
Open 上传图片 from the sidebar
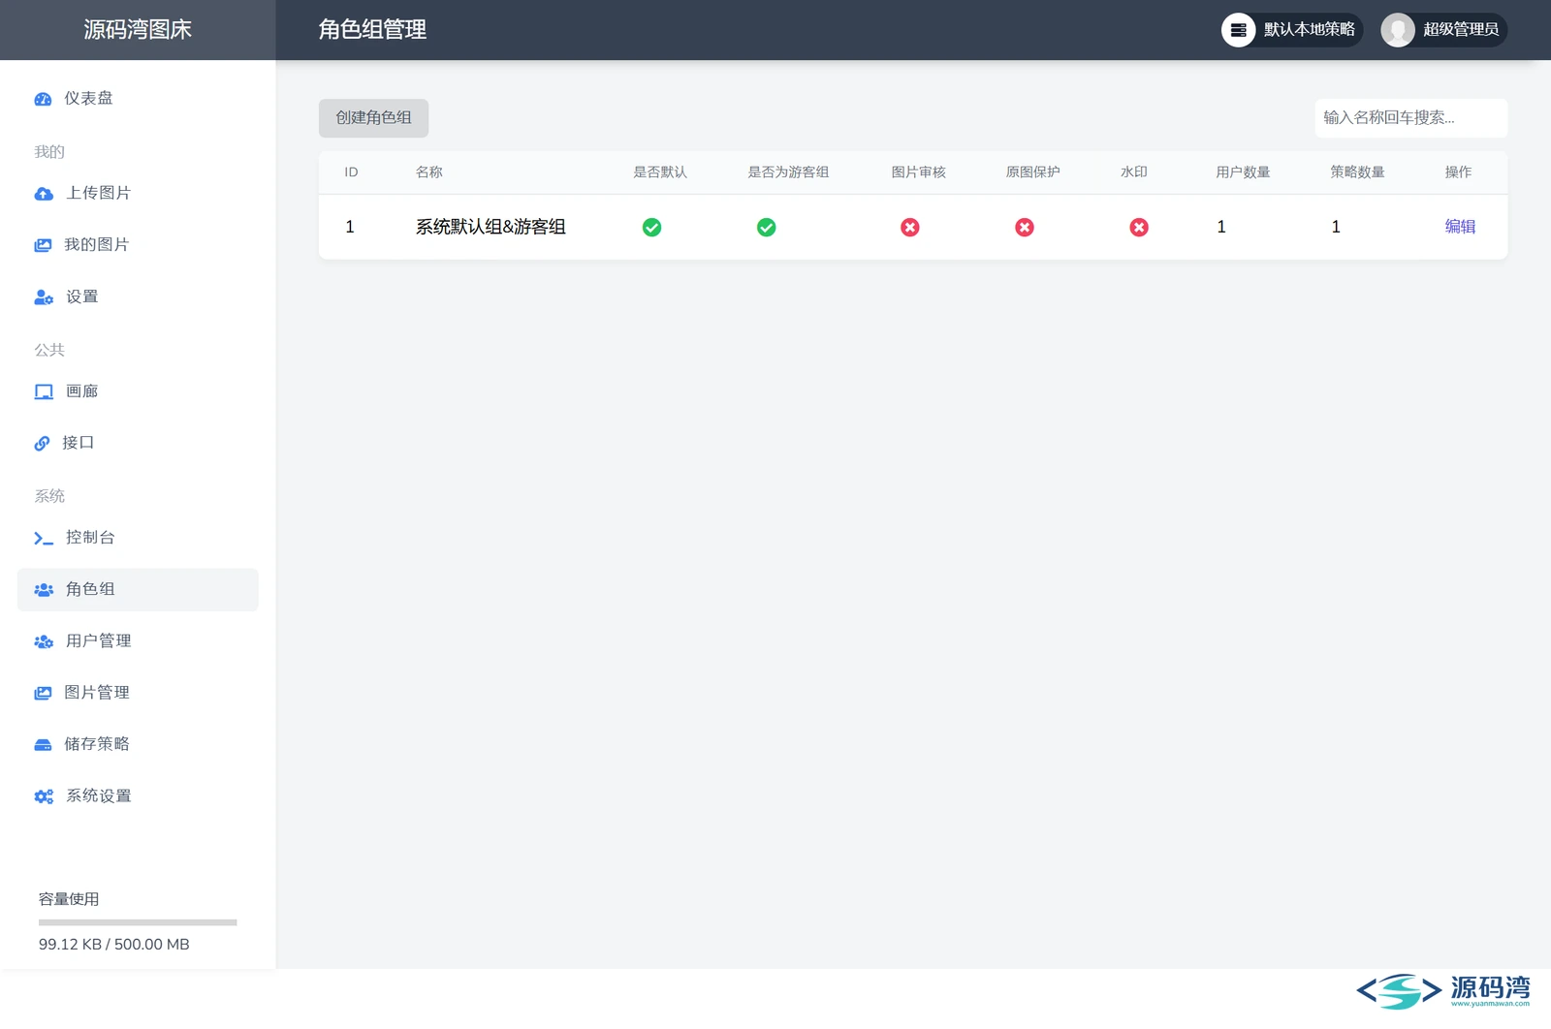tap(138, 194)
